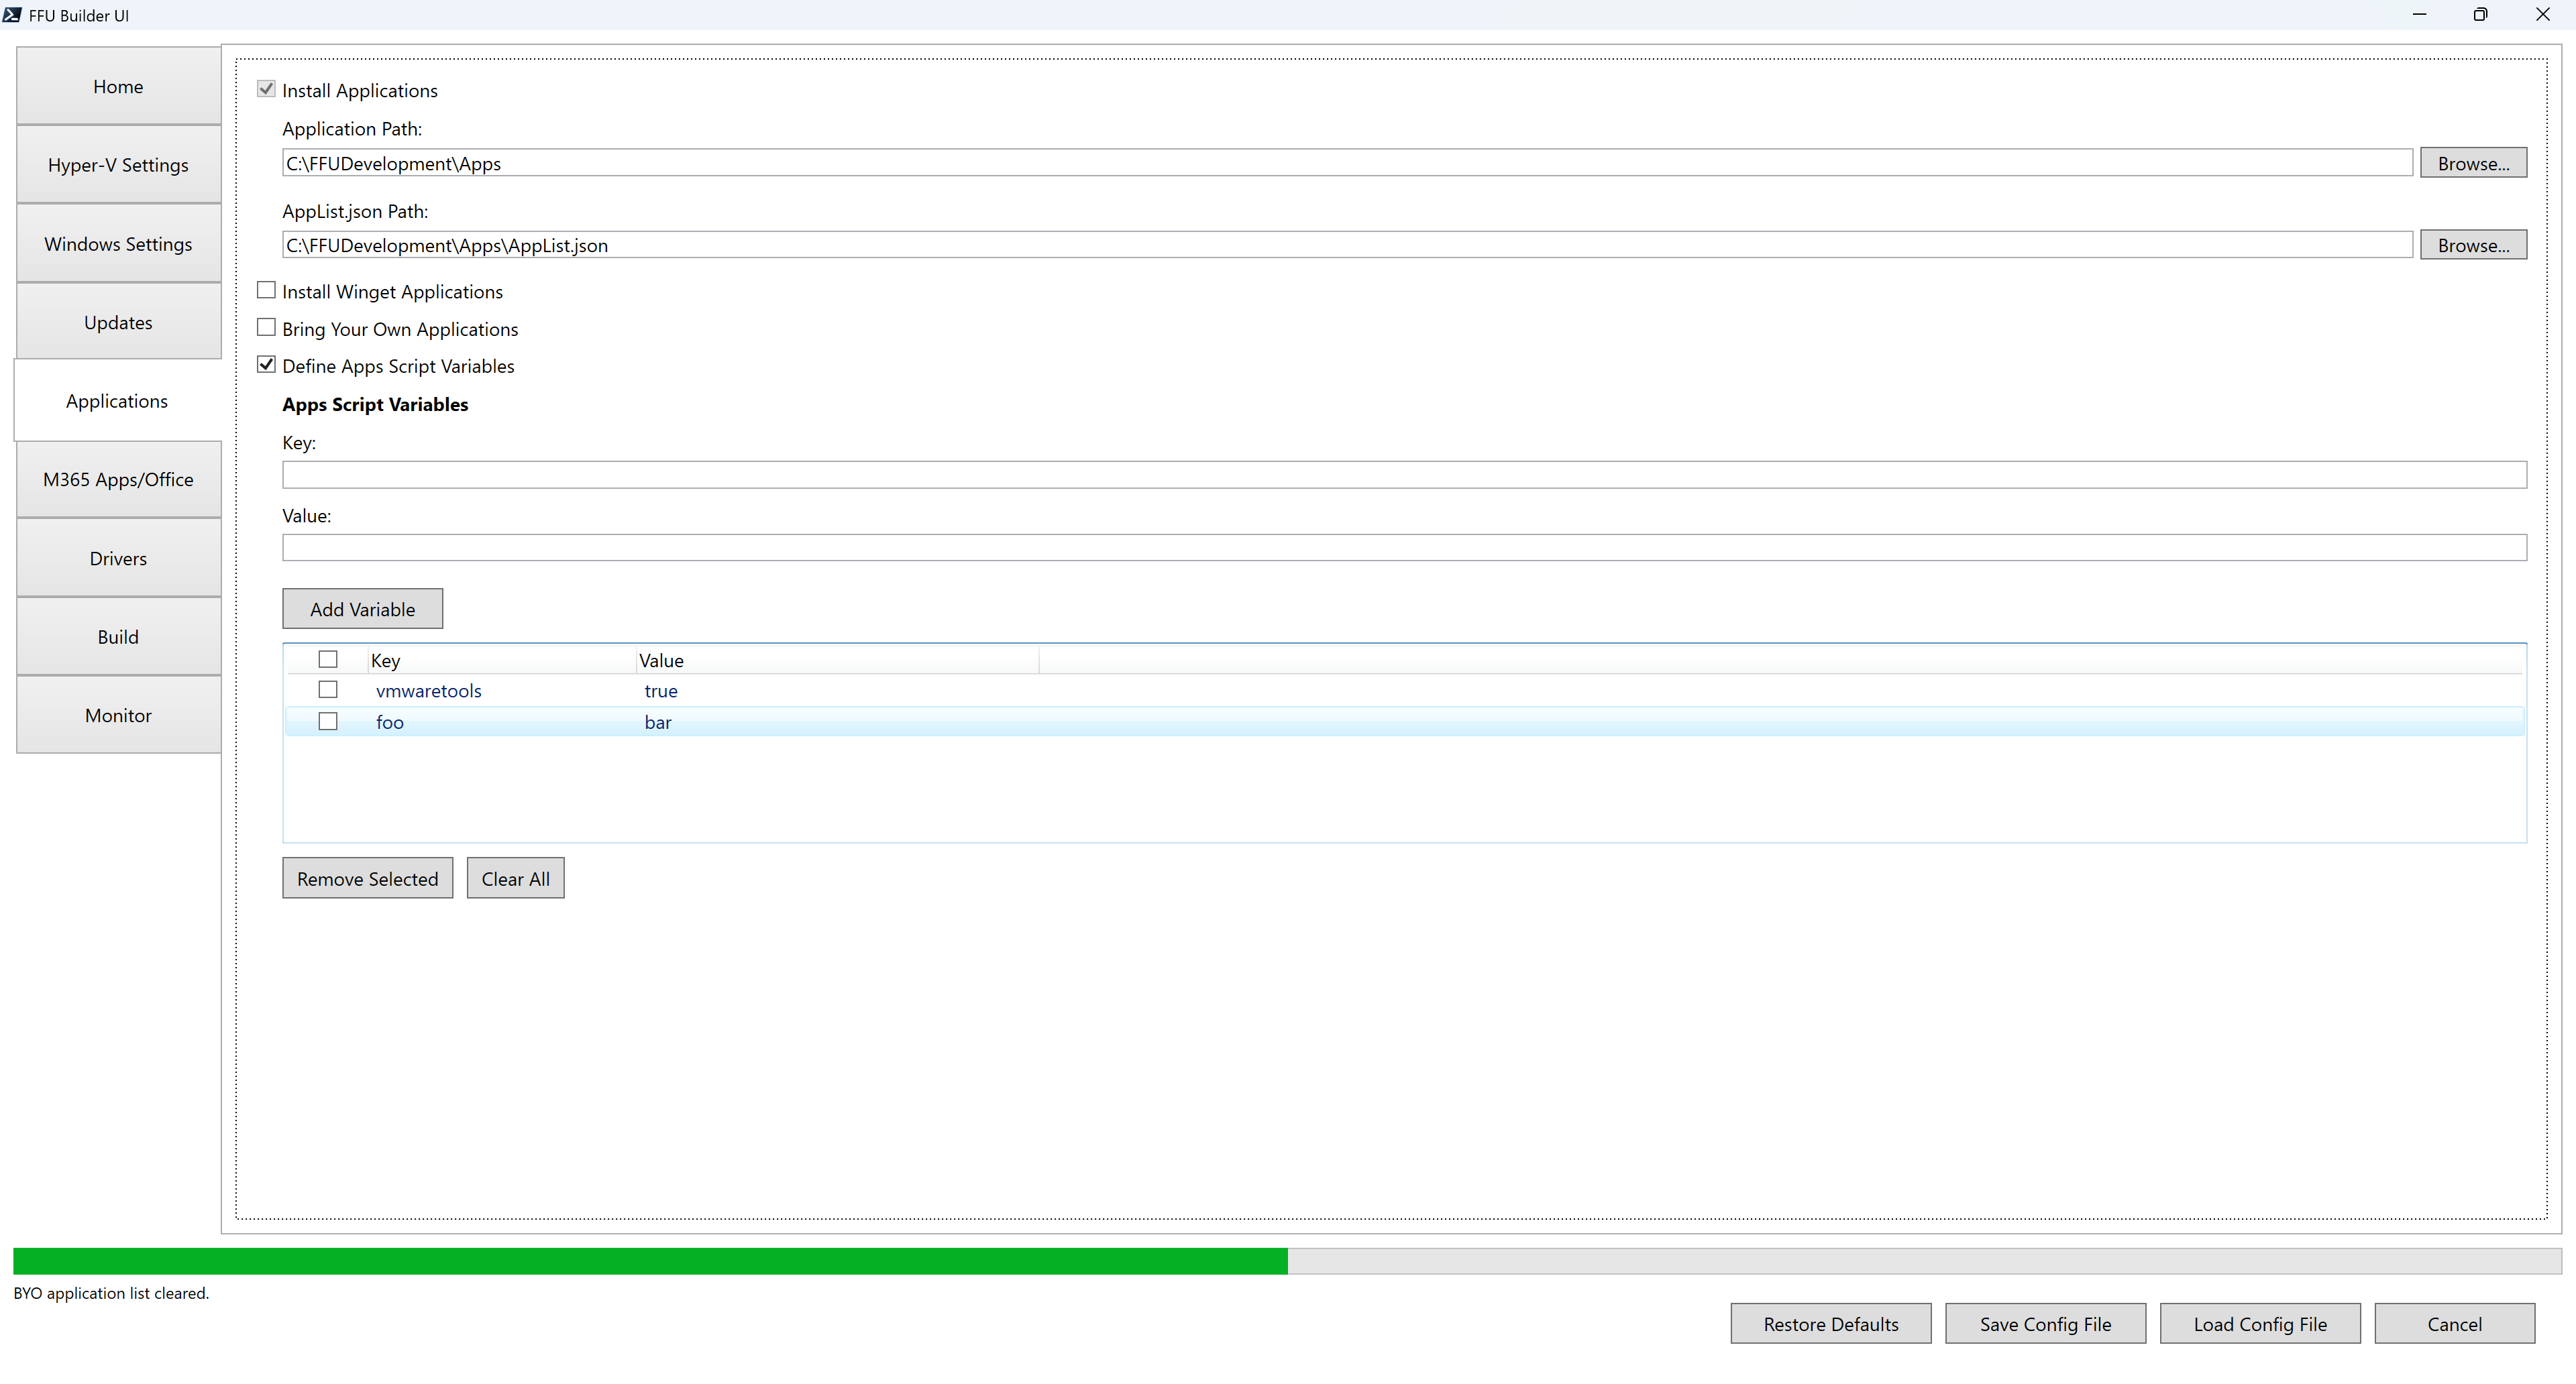The width and height of the screenshot is (2576, 1384).
Task: Go to M365 Apps/Office tab
Action: pos(118,479)
